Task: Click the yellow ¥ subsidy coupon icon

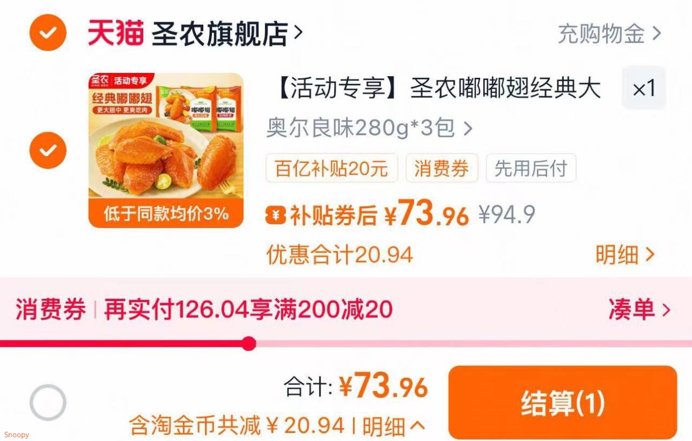Action: click(275, 216)
